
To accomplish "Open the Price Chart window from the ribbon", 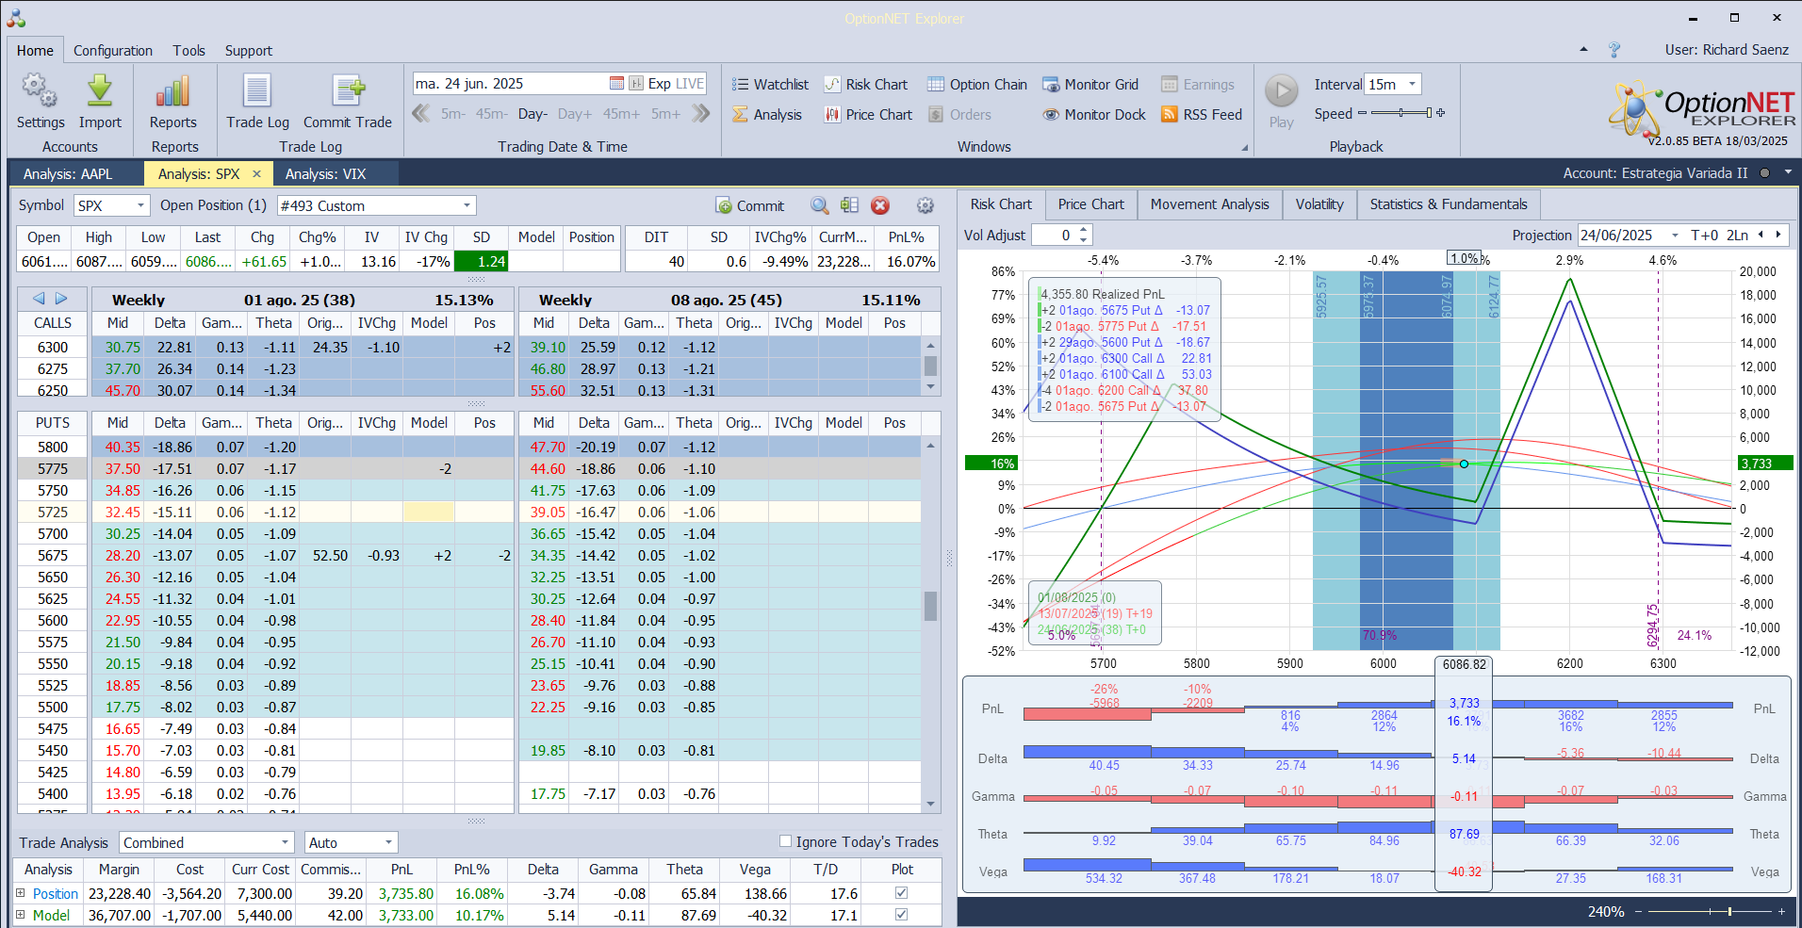I will coord(868,114).
